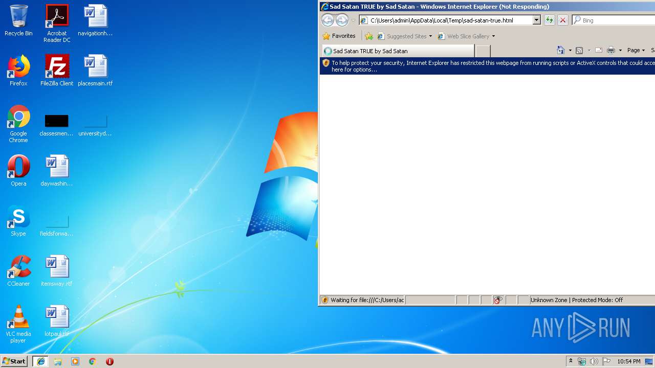The image size is (655, 368).
Task: Expand the Feeds dropdown arrow
Action: pyautogui.click(x=589, y=51)
